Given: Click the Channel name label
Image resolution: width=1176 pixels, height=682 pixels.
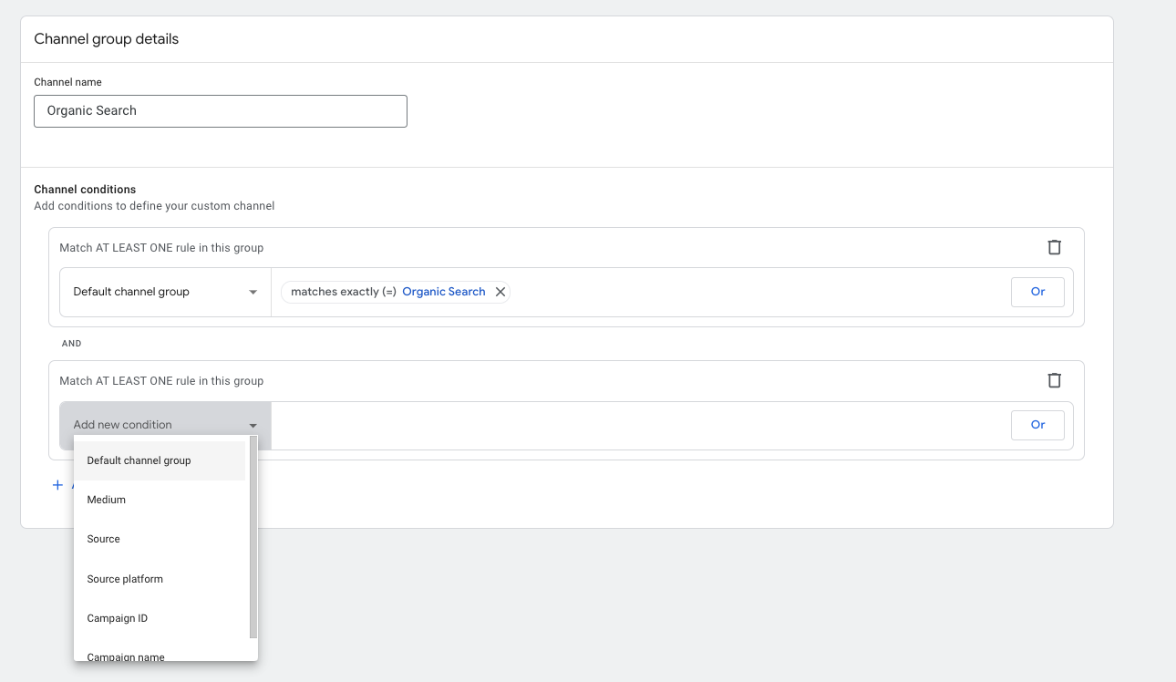Looking at the screenshot, I should coord(67,82).
